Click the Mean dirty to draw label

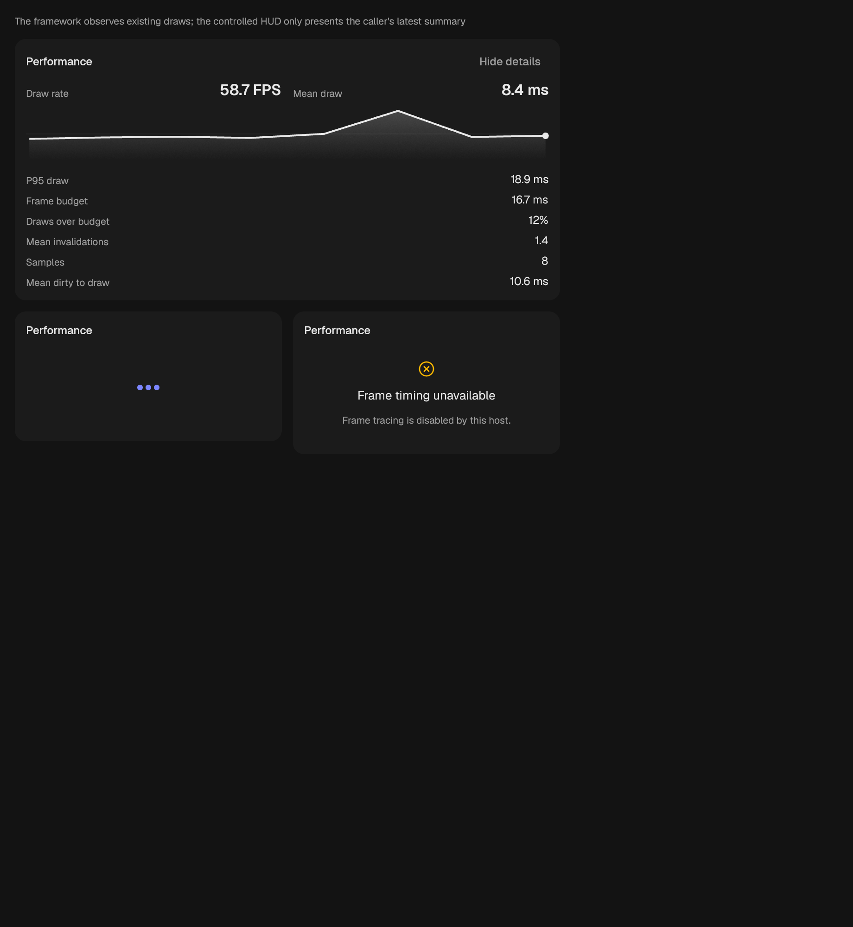[68, 283]
